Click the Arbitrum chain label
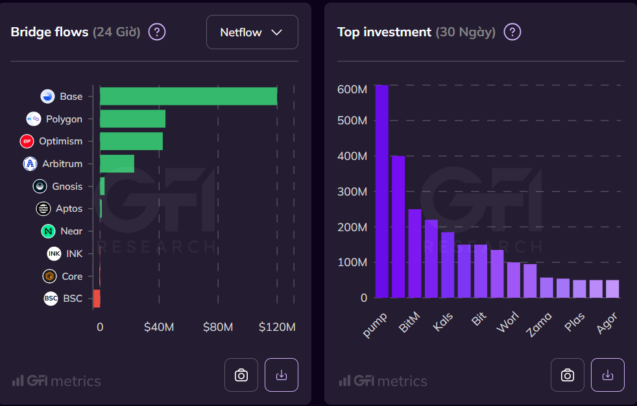This screenshot has height=406, width=637. pyautogui.click(x=62, y=164)
